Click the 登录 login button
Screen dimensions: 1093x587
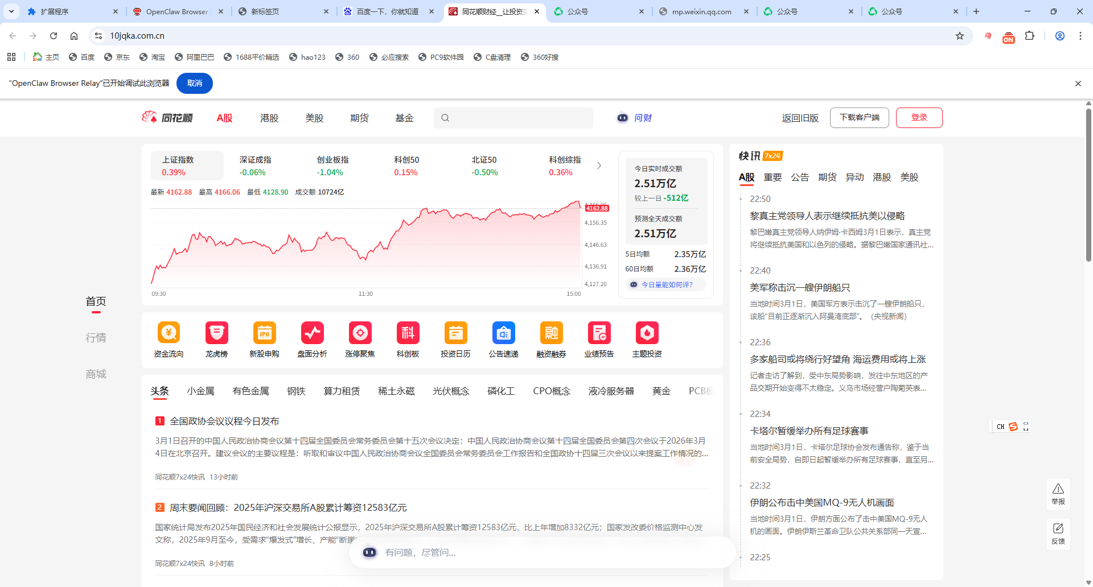pos(919,118)
